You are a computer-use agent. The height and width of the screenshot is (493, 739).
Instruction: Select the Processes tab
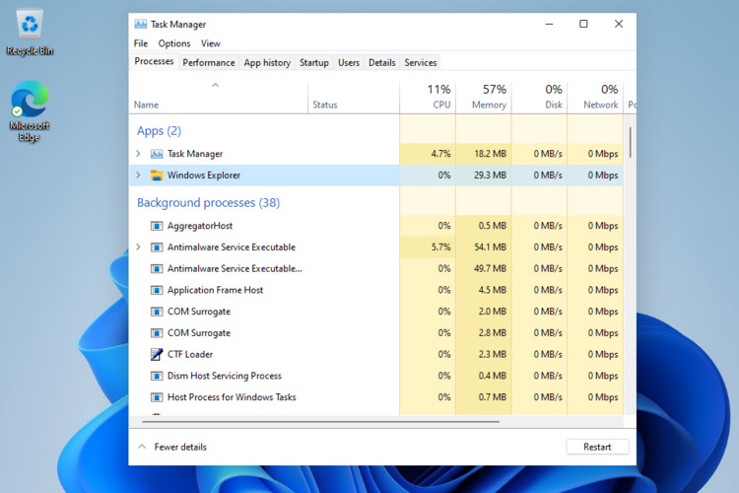pos(154,61)
